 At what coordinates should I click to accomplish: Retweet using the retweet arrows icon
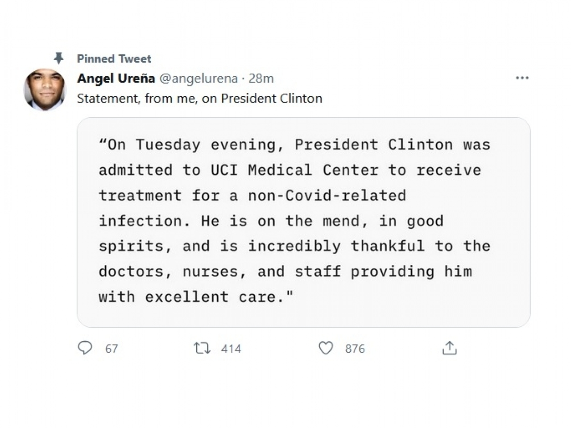[202, 348]
